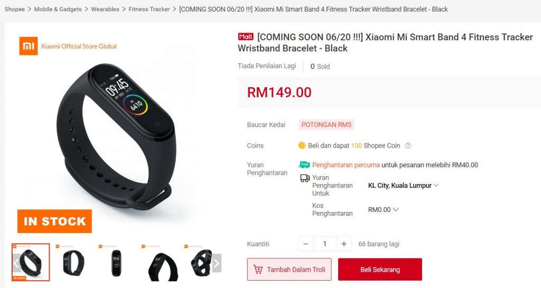
Task: Increase quantity with the plus button
Action: point(343,244)
